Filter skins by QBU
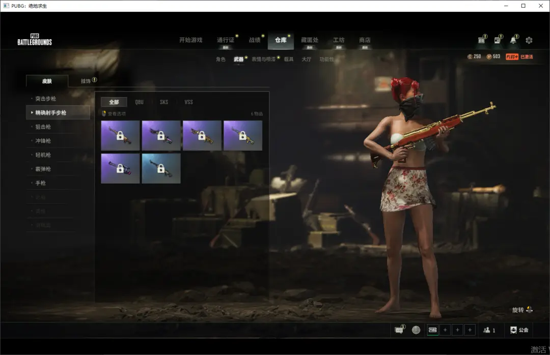The image size is (550, 355). point(139,102)
